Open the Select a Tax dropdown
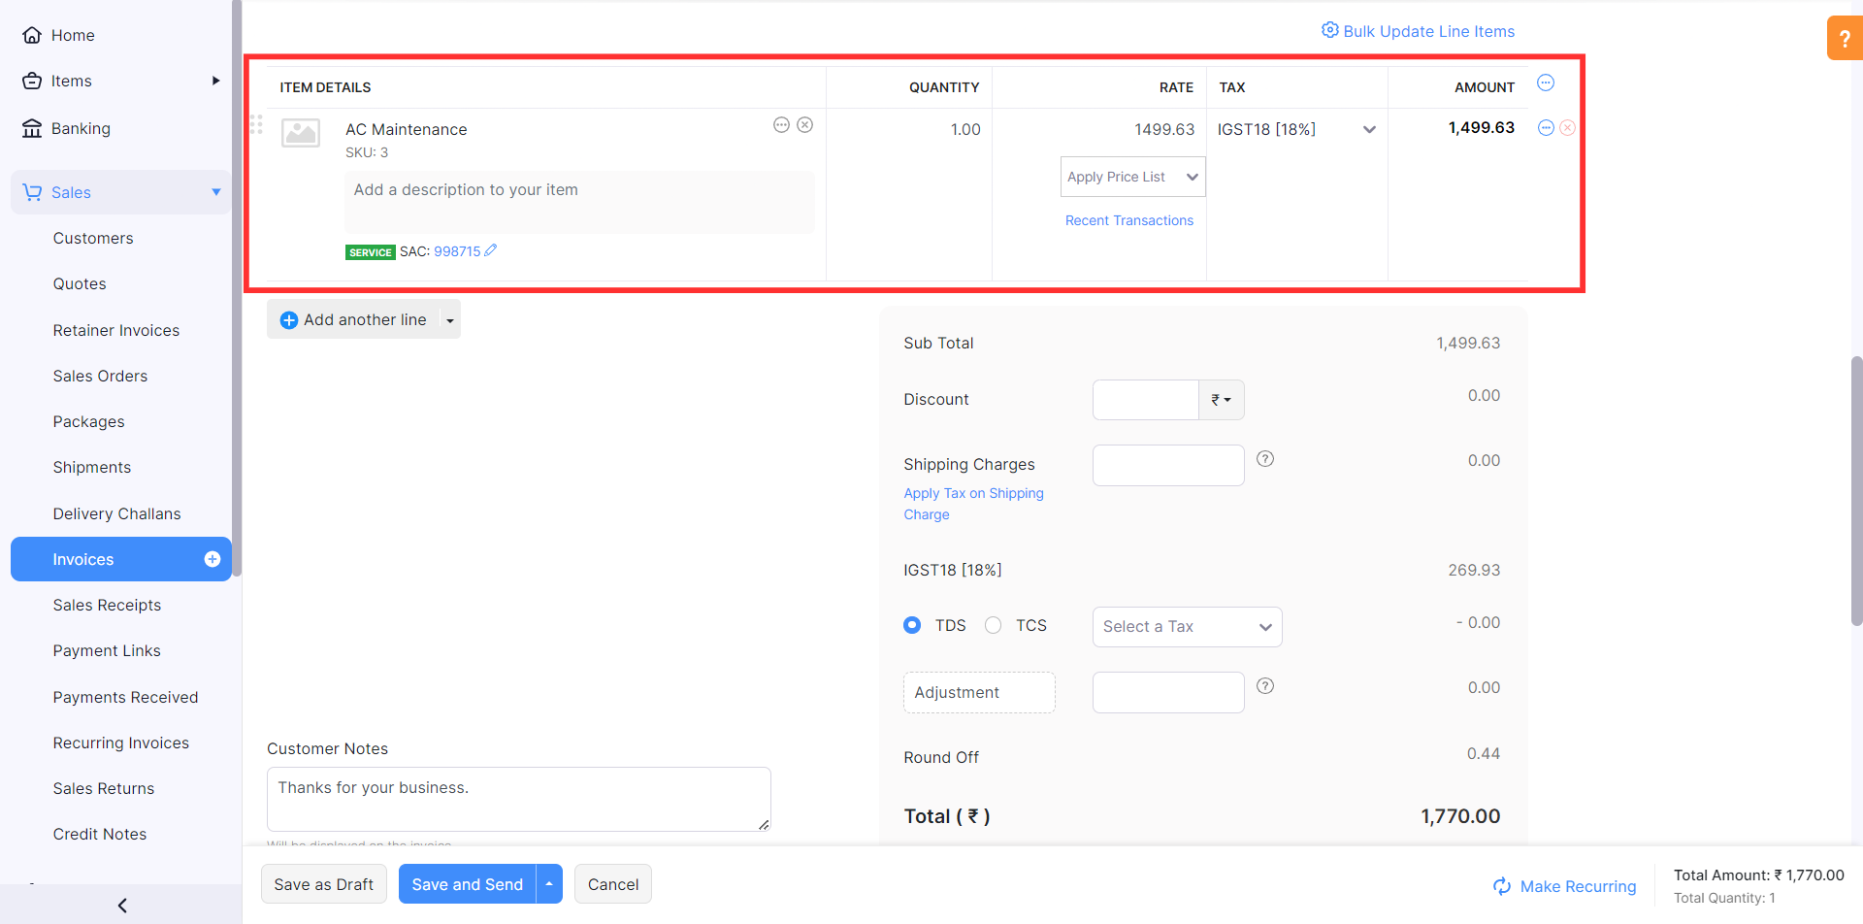Viewport: 1863px width, 924px height. click(x=1186, y=627)
